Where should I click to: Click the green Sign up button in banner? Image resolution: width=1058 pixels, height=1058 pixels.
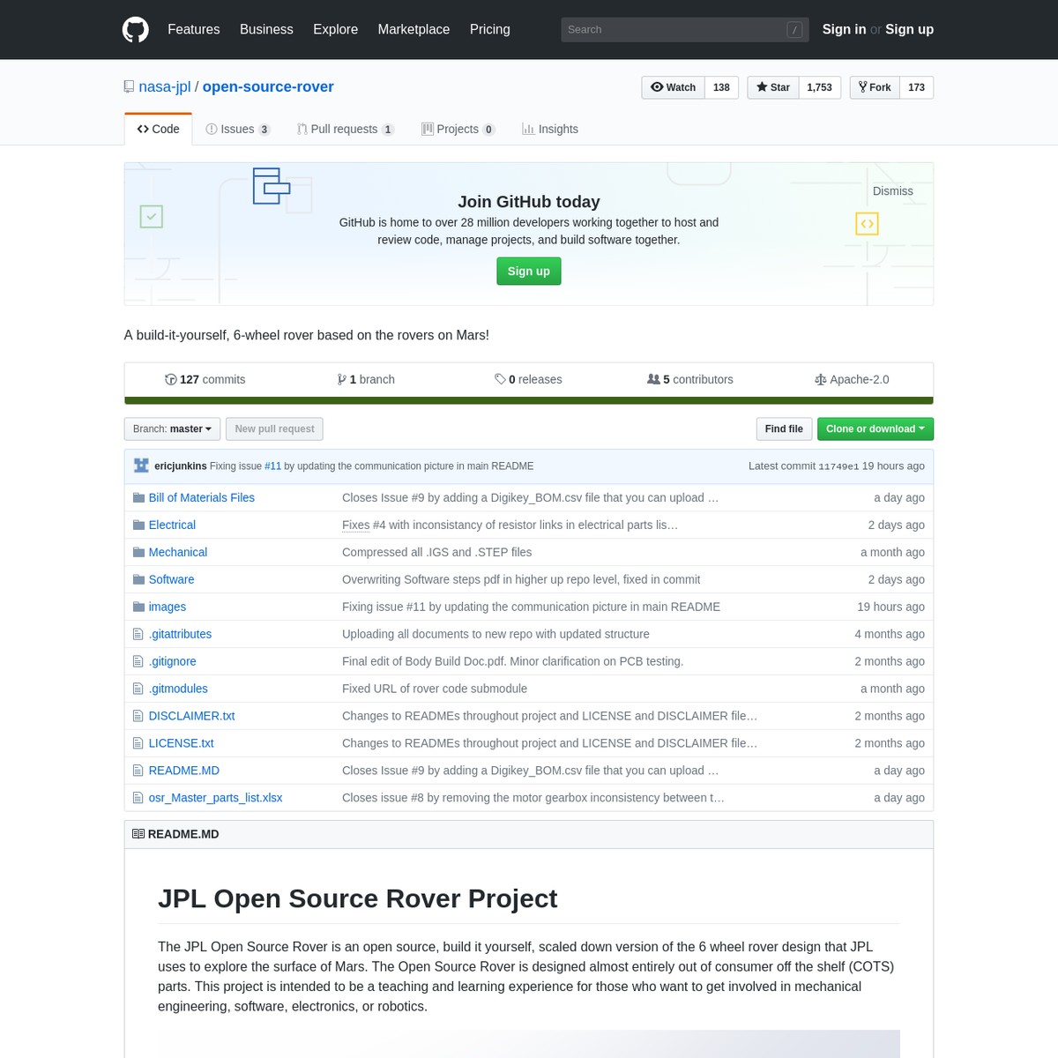coord(529,271)
